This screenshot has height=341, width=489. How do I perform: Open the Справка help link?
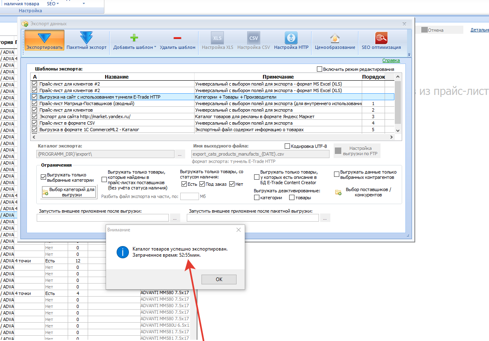coord(391,60)
